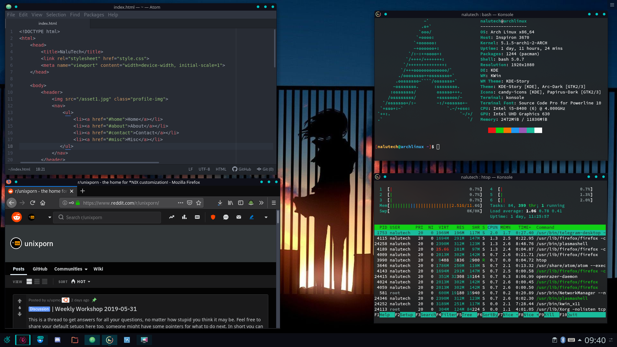This screenshot has height=347, width=617.
Task: Click the Discussion flair tag
Action: (x=40, y=309)
